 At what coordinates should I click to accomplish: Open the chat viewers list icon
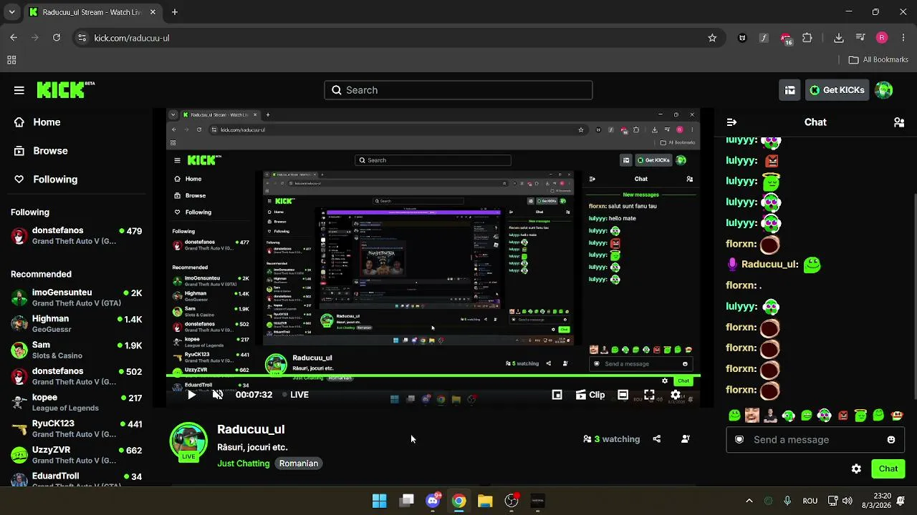click(x=899, y=122)
